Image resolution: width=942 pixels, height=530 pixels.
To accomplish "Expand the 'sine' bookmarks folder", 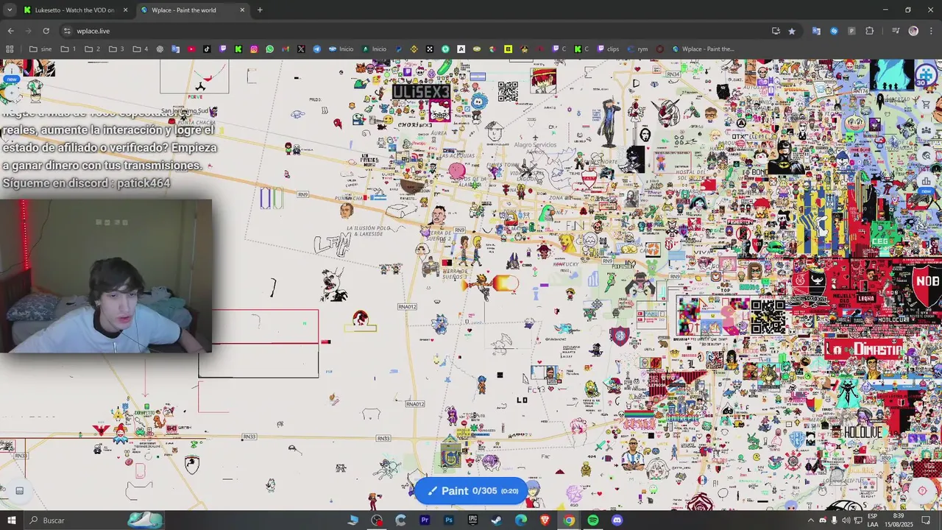I will tap(40, 49).
